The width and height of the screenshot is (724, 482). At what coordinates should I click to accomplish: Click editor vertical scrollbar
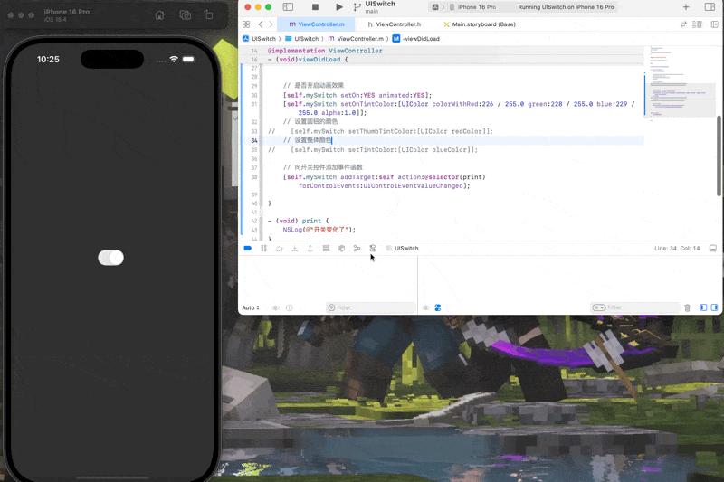pos(719,156)
